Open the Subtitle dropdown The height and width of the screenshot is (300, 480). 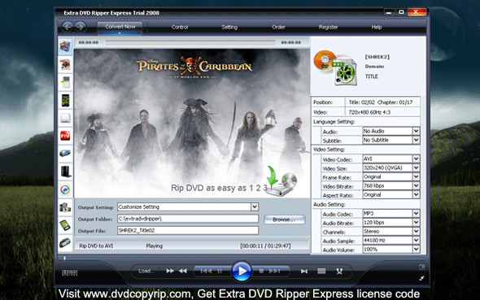pos(416,140)
